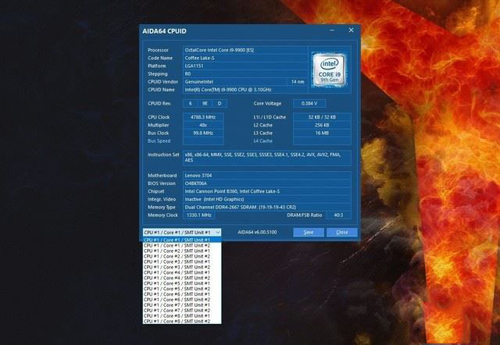Choose last entry Core #8 / SMT Unit #2
The height and width of the screenshot is (345, 500).
(177, 321)
